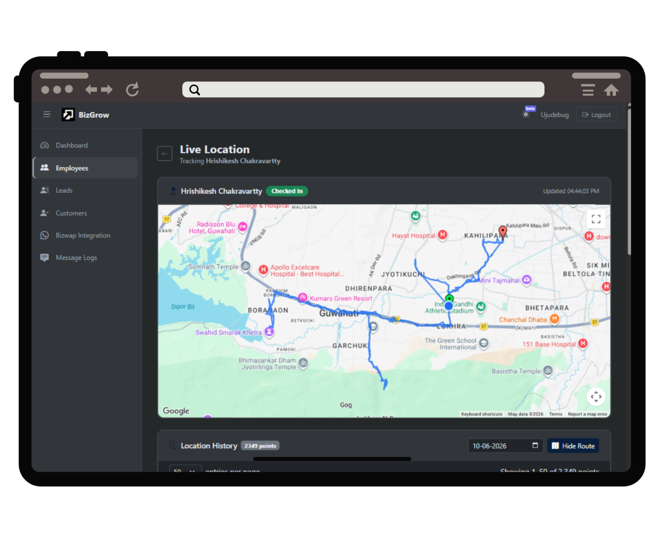661x554 pixels.
Task: Open Bizwap Integration settings
Action: [85, 235]
